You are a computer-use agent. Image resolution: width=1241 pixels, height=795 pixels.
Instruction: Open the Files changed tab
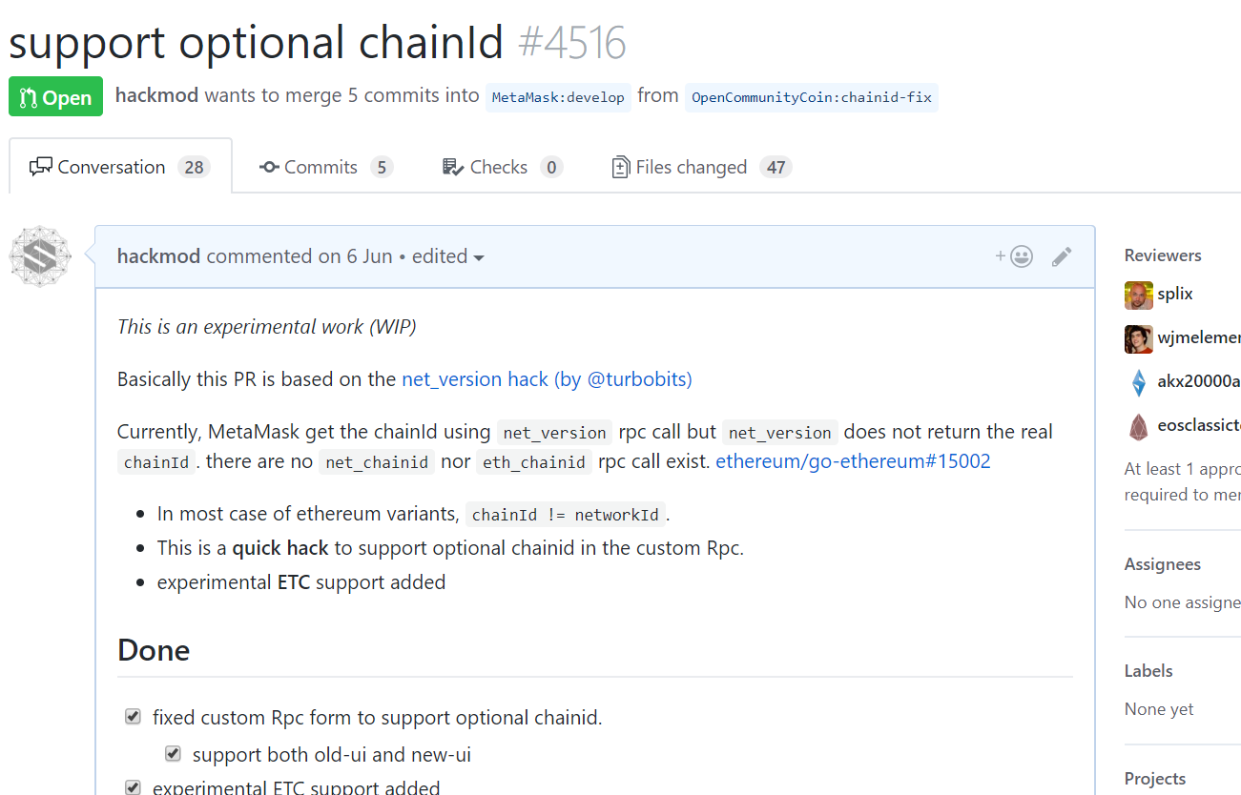702,168
